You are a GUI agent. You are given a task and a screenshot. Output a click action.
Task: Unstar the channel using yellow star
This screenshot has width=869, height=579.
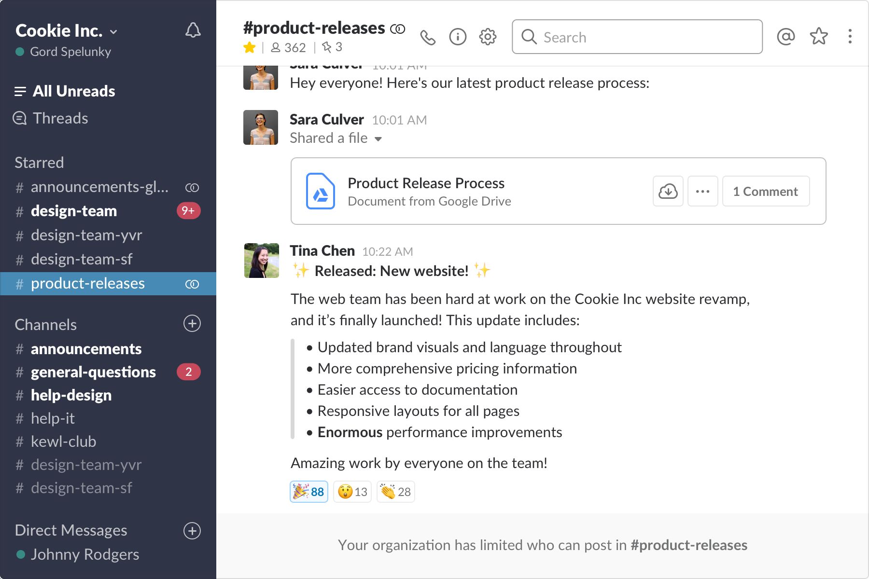tap(250, 47)
